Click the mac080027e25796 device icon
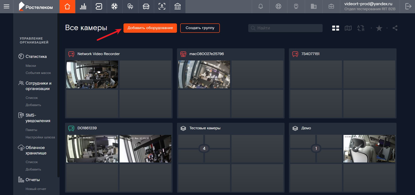 click(183, 54)
